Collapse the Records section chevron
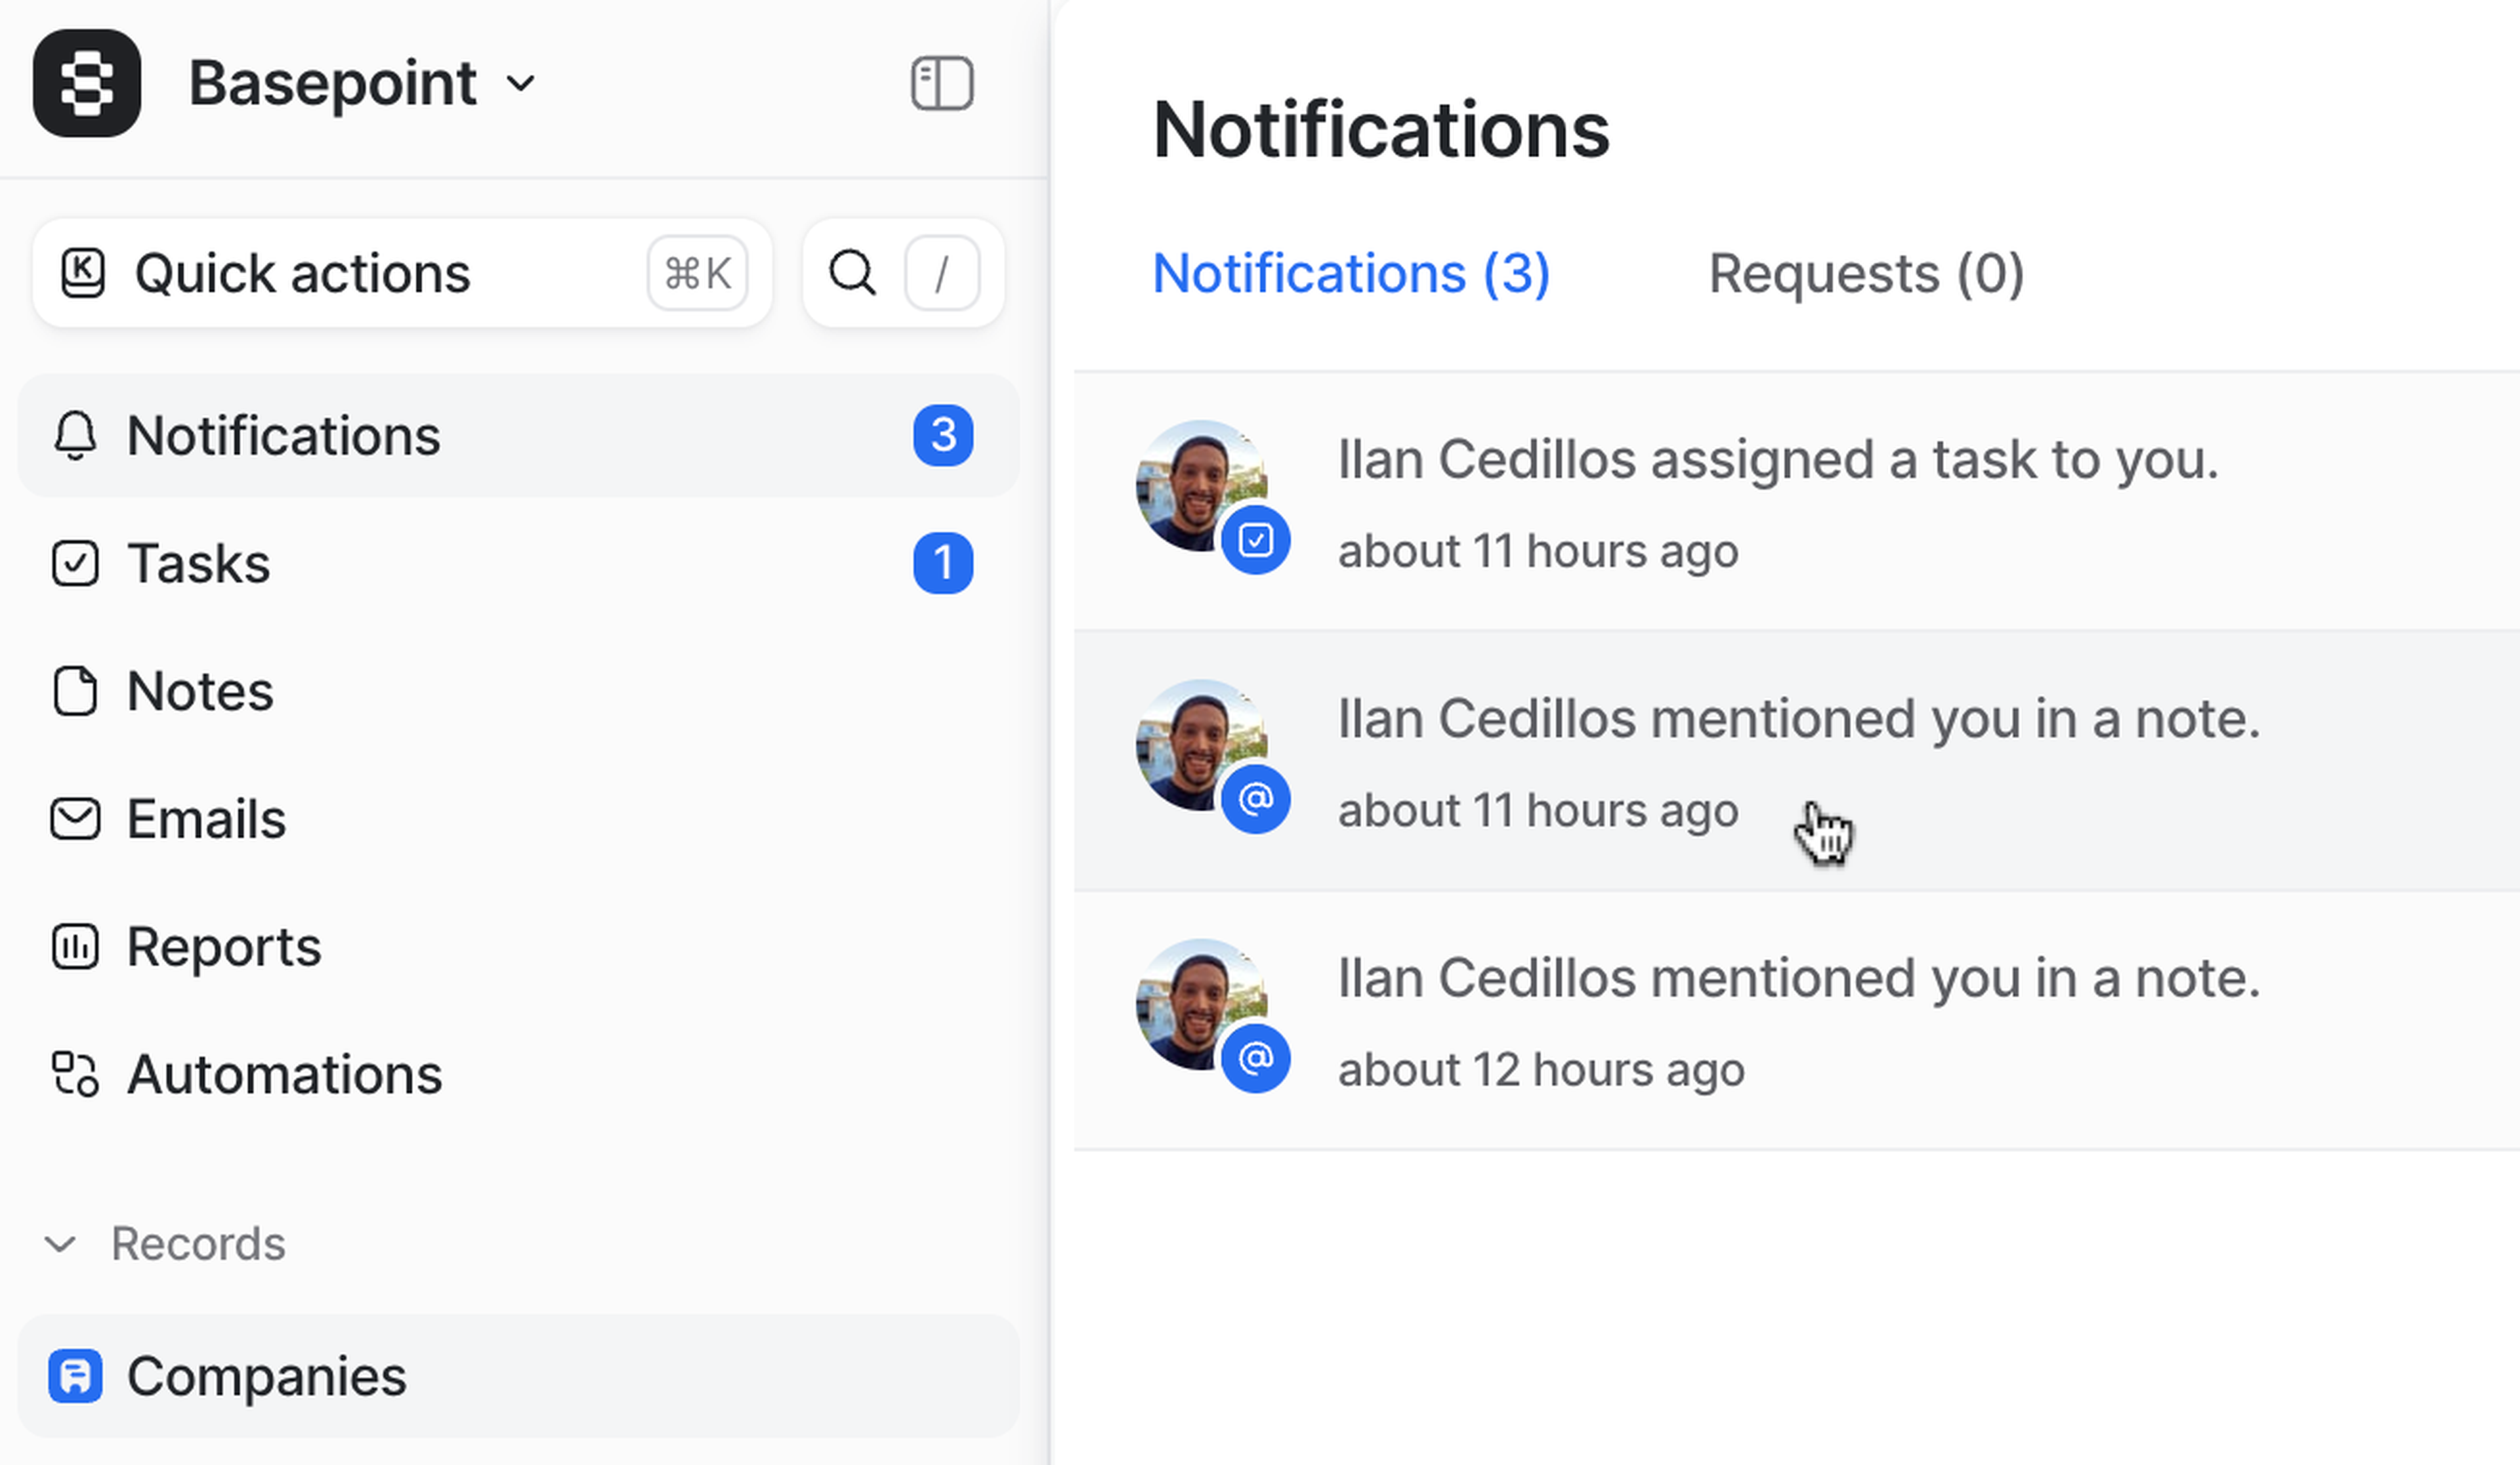The image size is (2520, 1465). [60, 1244]
